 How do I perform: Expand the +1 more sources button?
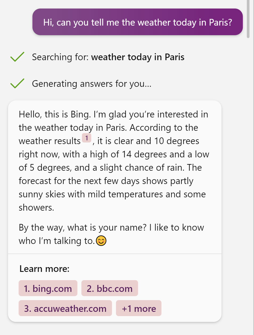pyautogui.click(x=139, y=308)
